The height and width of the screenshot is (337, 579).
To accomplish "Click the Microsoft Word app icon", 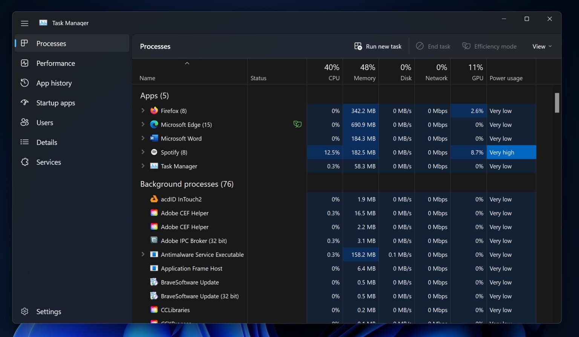I will pyautogui.click(x=154, y=138).
